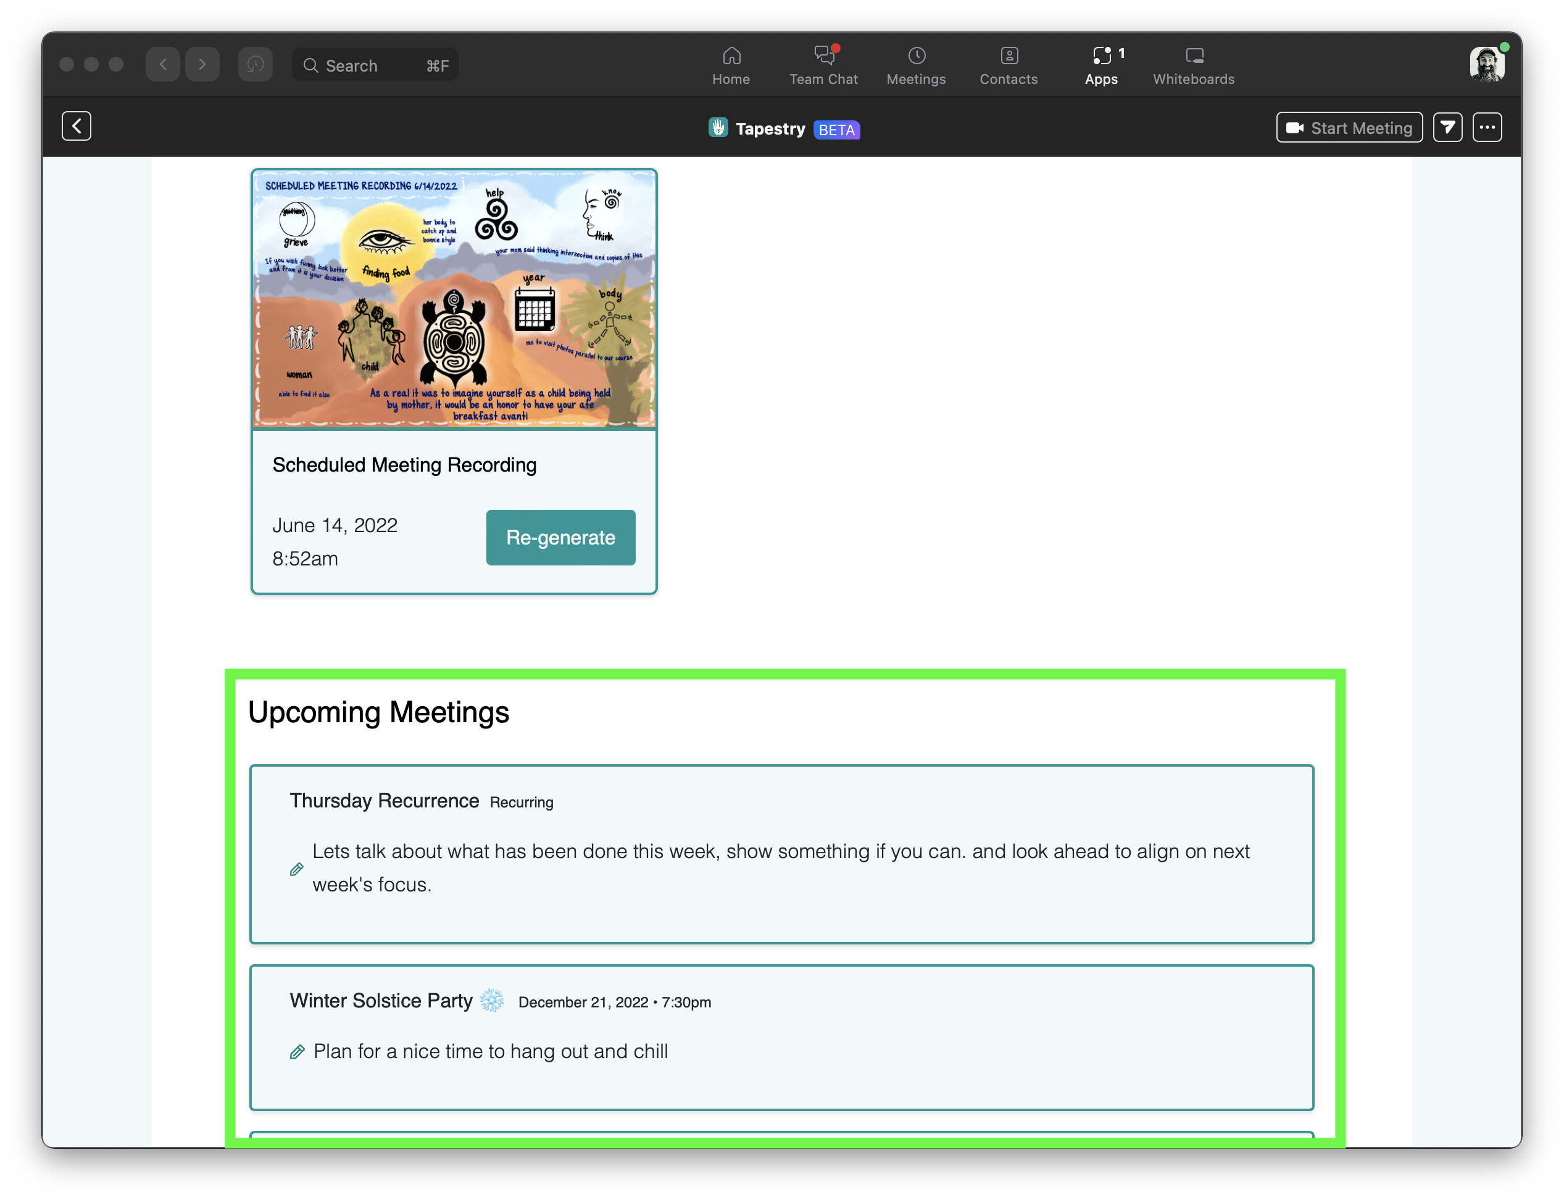Open the three-dot more options menu
The width and height of the screenshot is (1564, 1200).
coord(1487,128)
